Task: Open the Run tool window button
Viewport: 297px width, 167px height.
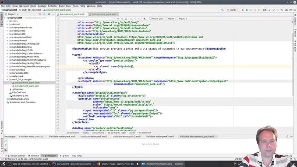Action: 65,156
